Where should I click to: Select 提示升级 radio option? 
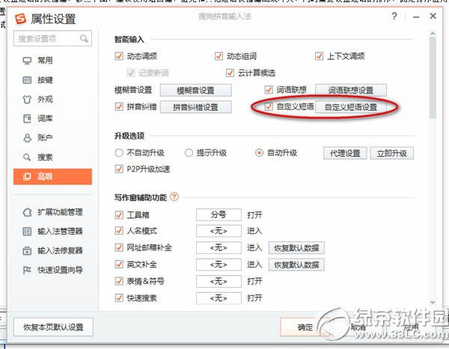pyautogui.click(x=189, y=152)
